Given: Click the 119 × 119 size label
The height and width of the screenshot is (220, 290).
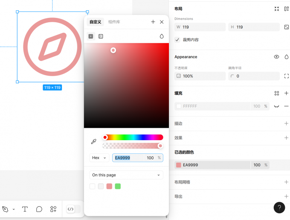Looking at the screenshot, I should pos(52,88).
